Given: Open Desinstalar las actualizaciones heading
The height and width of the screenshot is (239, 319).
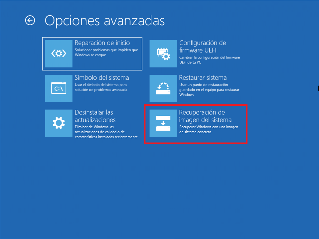Looking at the screenshot, I should 95,116.
